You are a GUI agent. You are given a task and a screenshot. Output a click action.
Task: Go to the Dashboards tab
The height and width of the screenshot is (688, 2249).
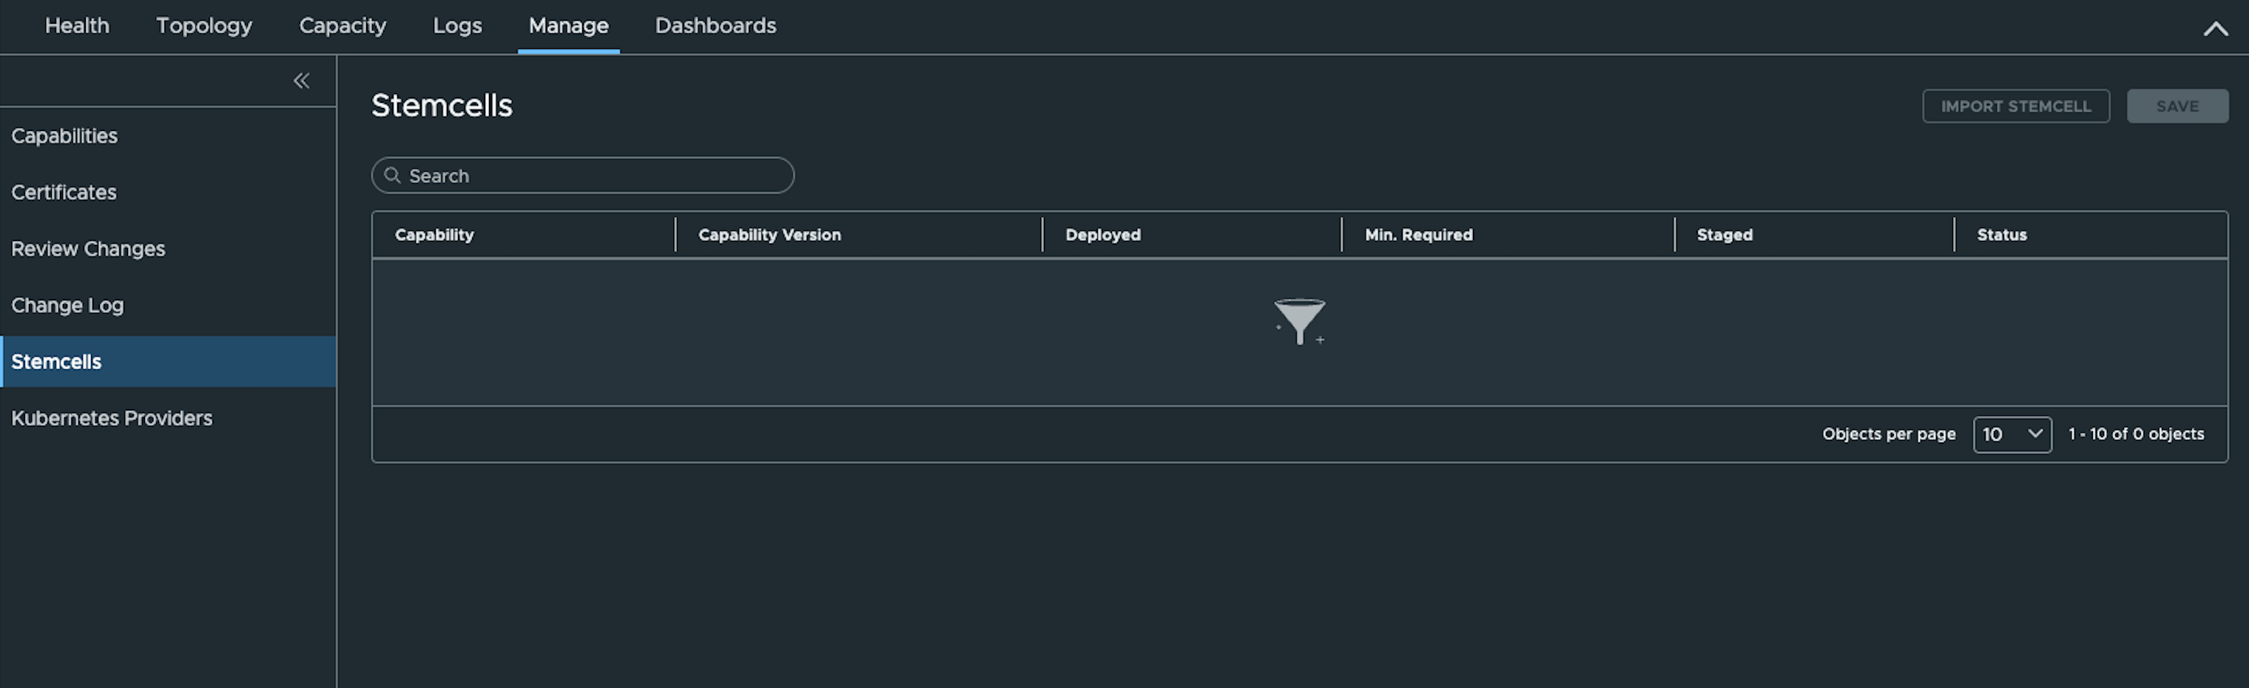click(x=716, y=26)
